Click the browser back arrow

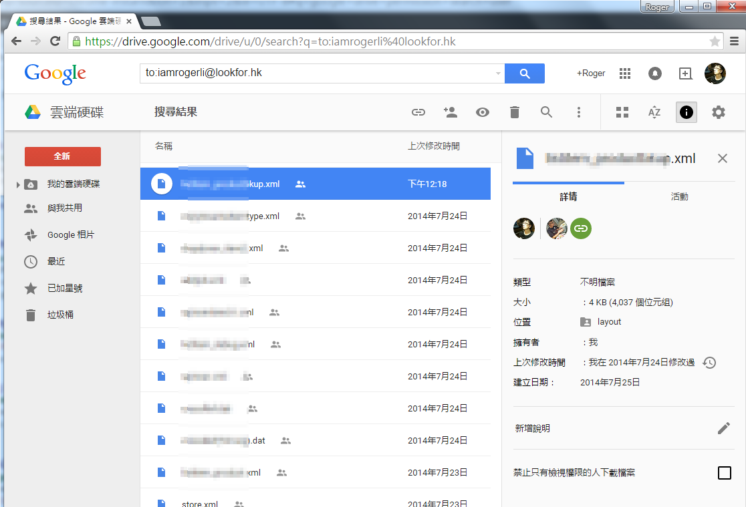[x=17, y=41]
